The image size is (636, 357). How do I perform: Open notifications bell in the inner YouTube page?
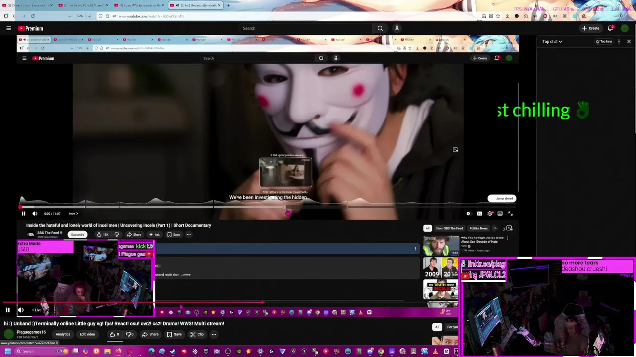[x=497, y=58]
